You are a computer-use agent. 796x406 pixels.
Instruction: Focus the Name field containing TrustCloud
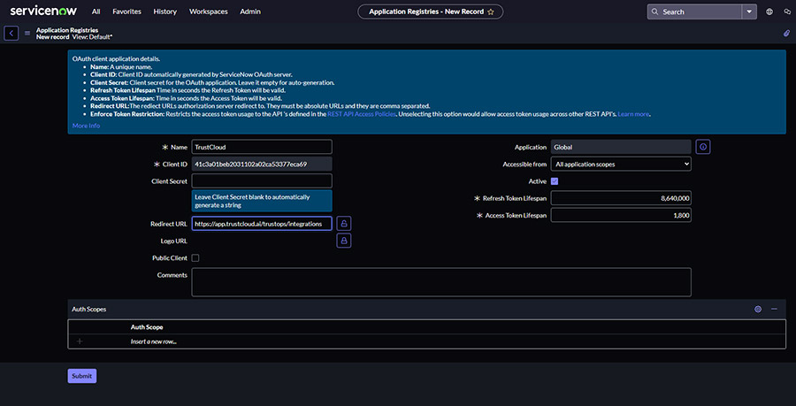(x=262, y=147)
